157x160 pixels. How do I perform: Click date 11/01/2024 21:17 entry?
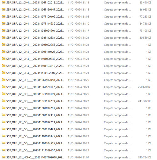[x=78, y=31]
